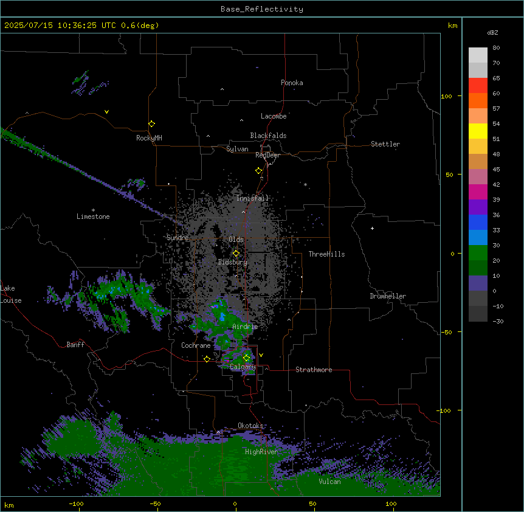Click the Sylvan city label
Viewport: 524px width, 512px height.
click(x=237, y=149)
